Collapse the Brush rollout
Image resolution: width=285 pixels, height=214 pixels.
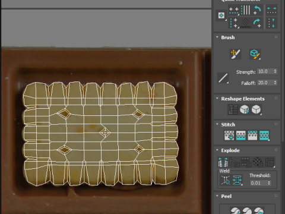[x=217, y=37]
